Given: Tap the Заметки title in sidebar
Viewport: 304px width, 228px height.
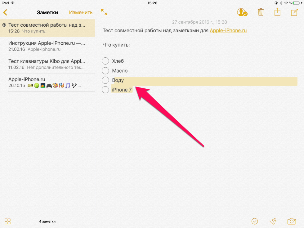Looking at the screenshot, I should click(x=47, y=12).
